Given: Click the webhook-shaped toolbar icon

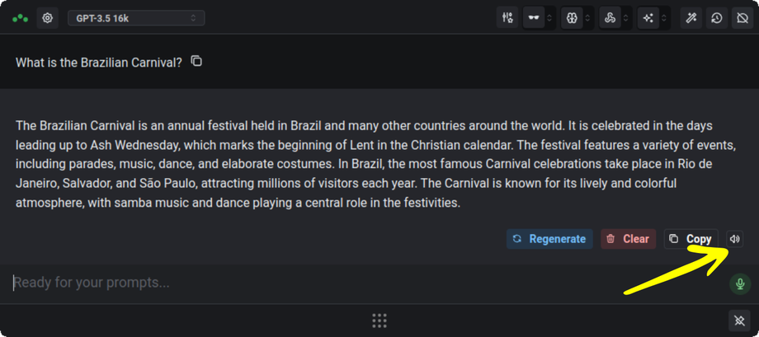Looking at the screenshot, I should point(610,17).
